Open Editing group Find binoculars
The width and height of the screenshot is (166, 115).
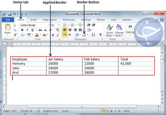[x=130, y=27]
